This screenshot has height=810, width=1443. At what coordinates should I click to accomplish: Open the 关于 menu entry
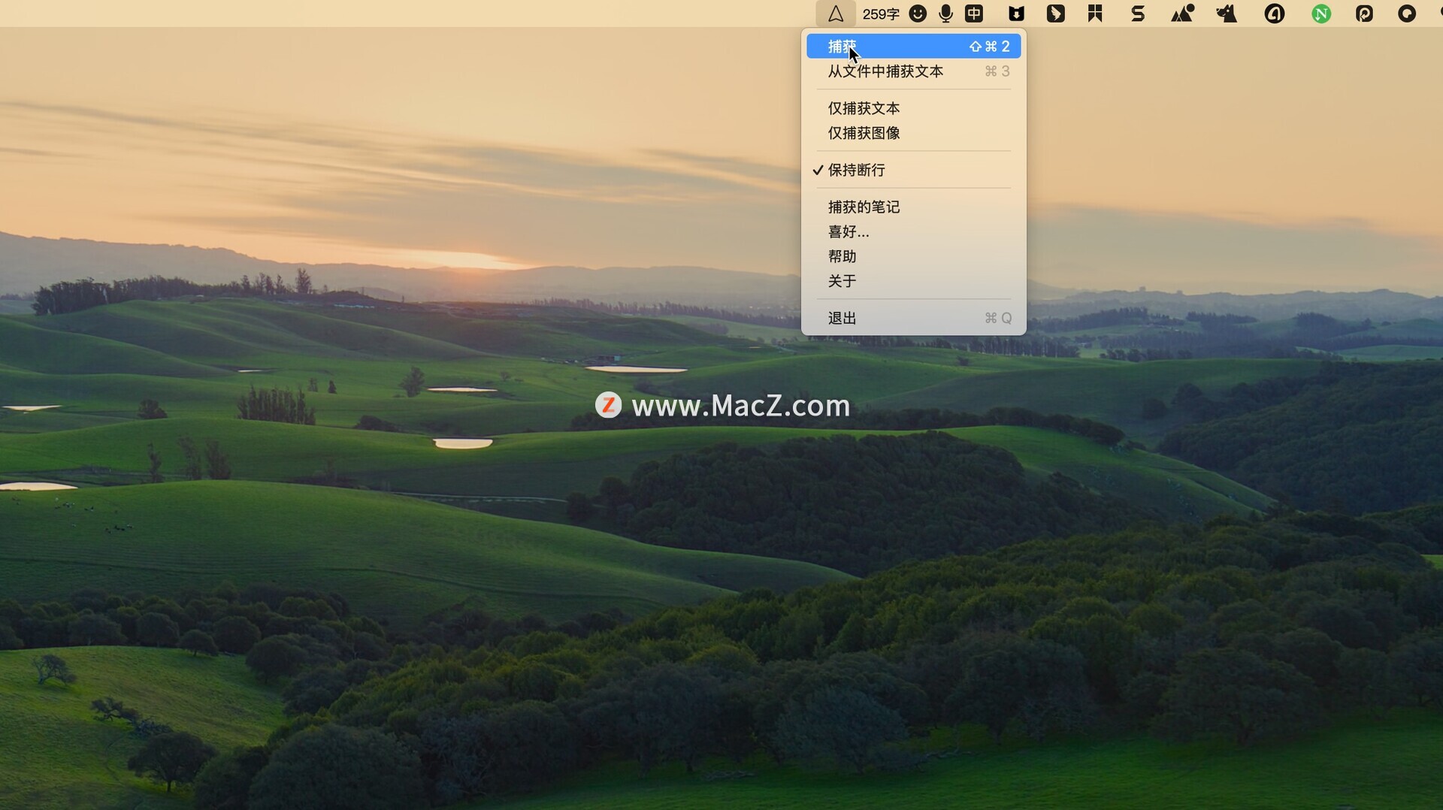coord(913,281)
